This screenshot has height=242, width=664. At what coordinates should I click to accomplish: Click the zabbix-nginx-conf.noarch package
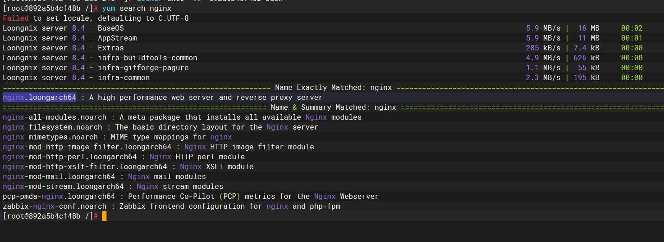pyautogui.click(x=55, y=206)
